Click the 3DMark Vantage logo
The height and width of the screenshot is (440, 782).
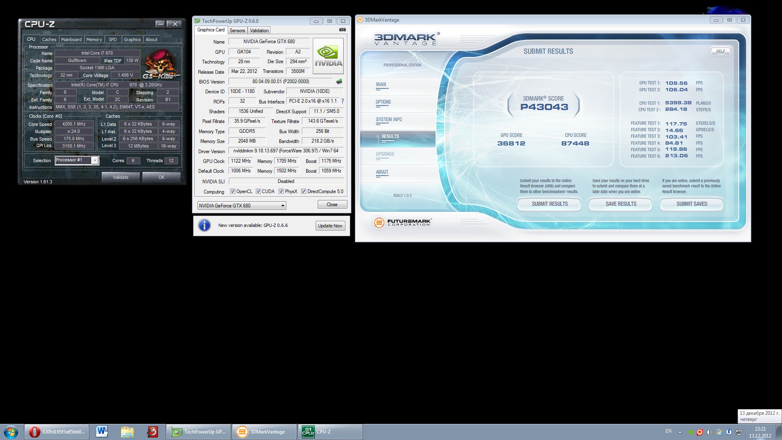pos(407,39)
